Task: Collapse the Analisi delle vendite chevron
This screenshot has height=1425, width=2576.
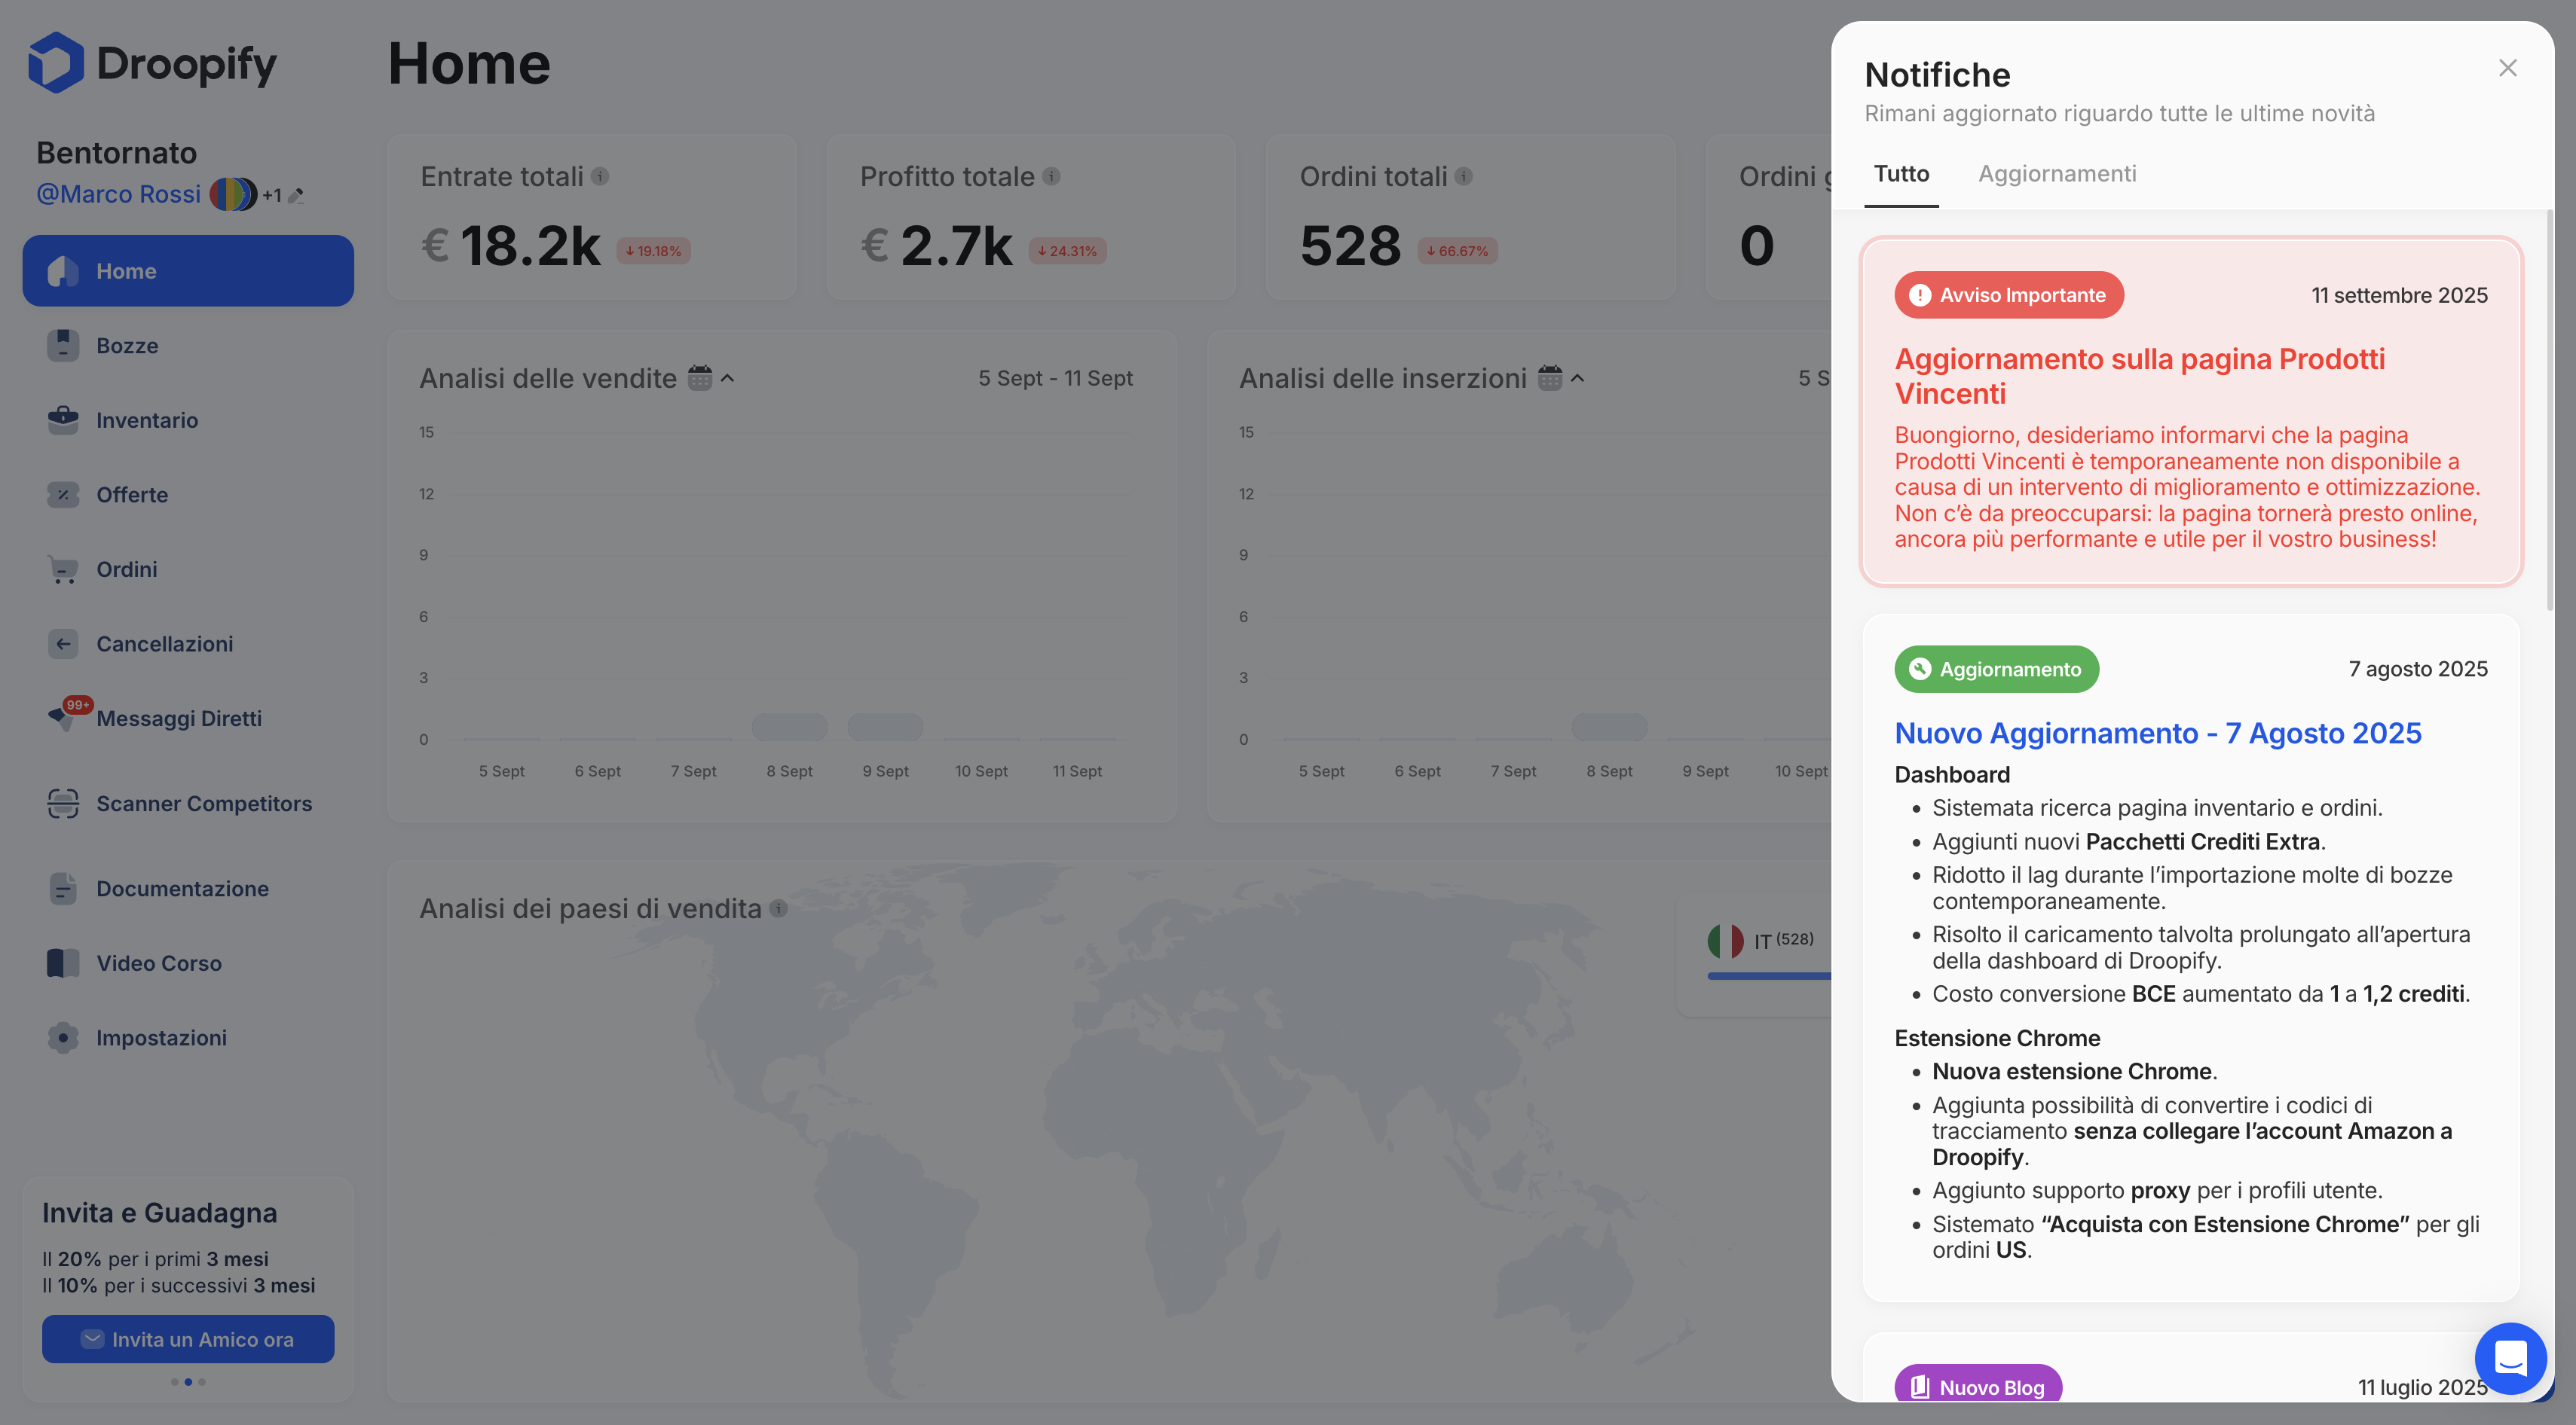Action: coord(728,379)
